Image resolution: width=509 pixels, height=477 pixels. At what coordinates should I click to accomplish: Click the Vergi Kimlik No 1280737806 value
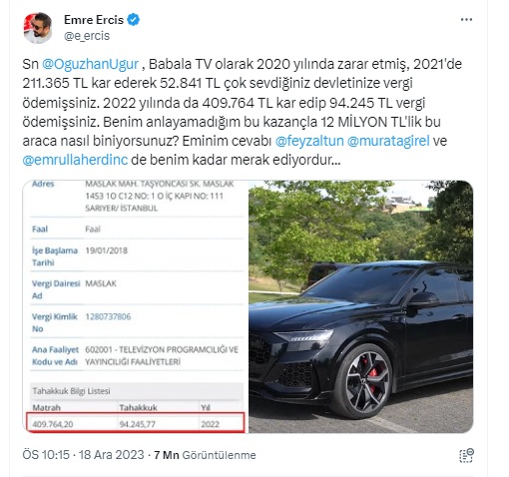[108, 316]
